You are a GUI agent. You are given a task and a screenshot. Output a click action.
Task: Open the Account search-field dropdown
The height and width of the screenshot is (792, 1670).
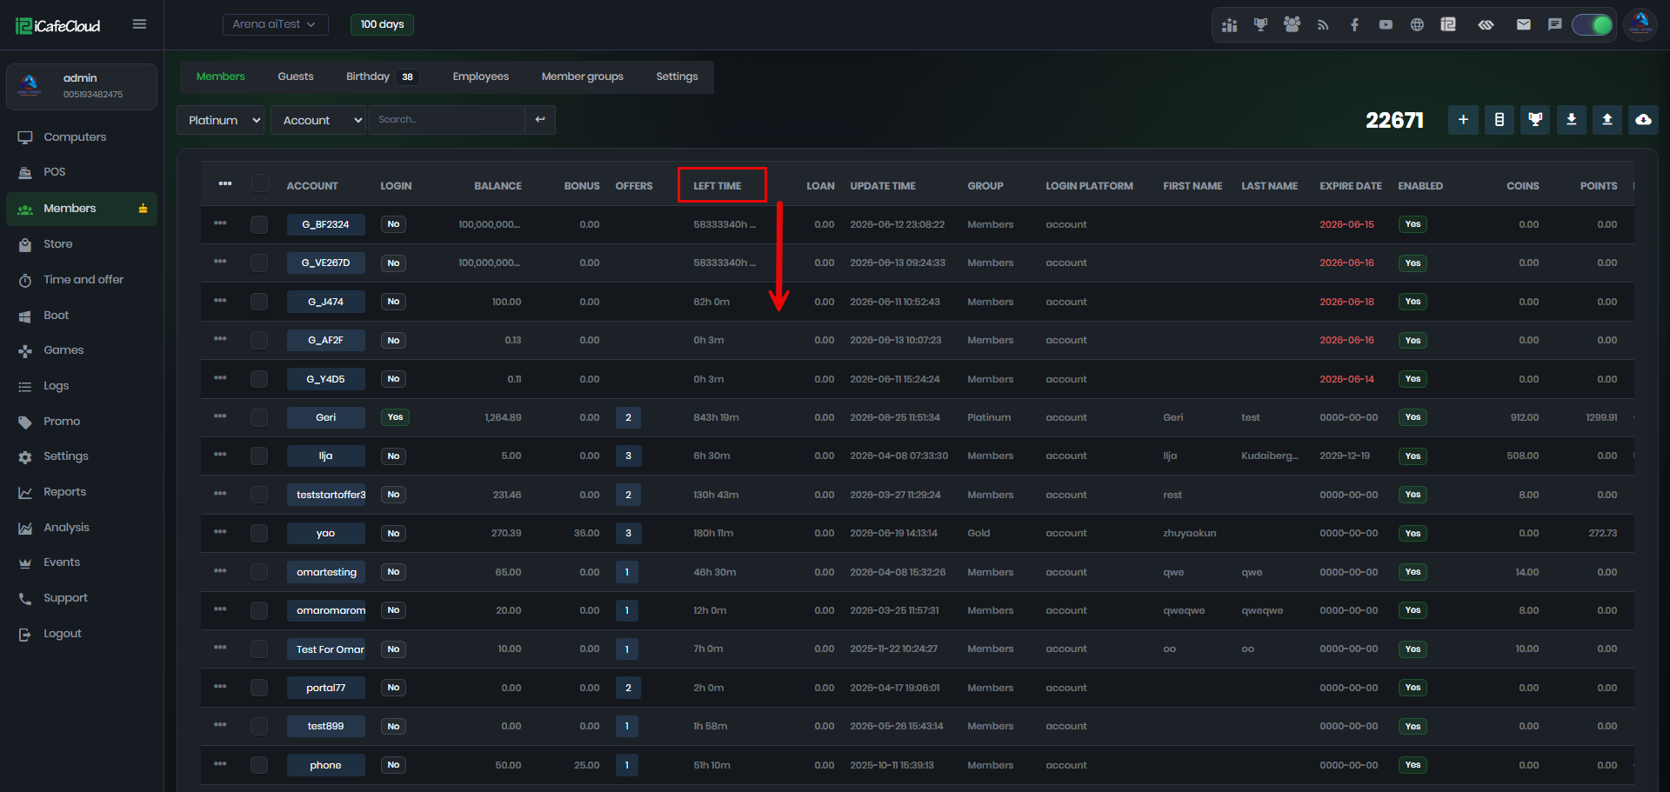tap(318, 120)
